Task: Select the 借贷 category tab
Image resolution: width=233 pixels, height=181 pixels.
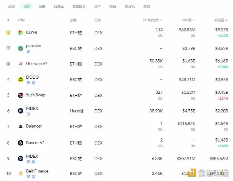Action: point(42,7)
